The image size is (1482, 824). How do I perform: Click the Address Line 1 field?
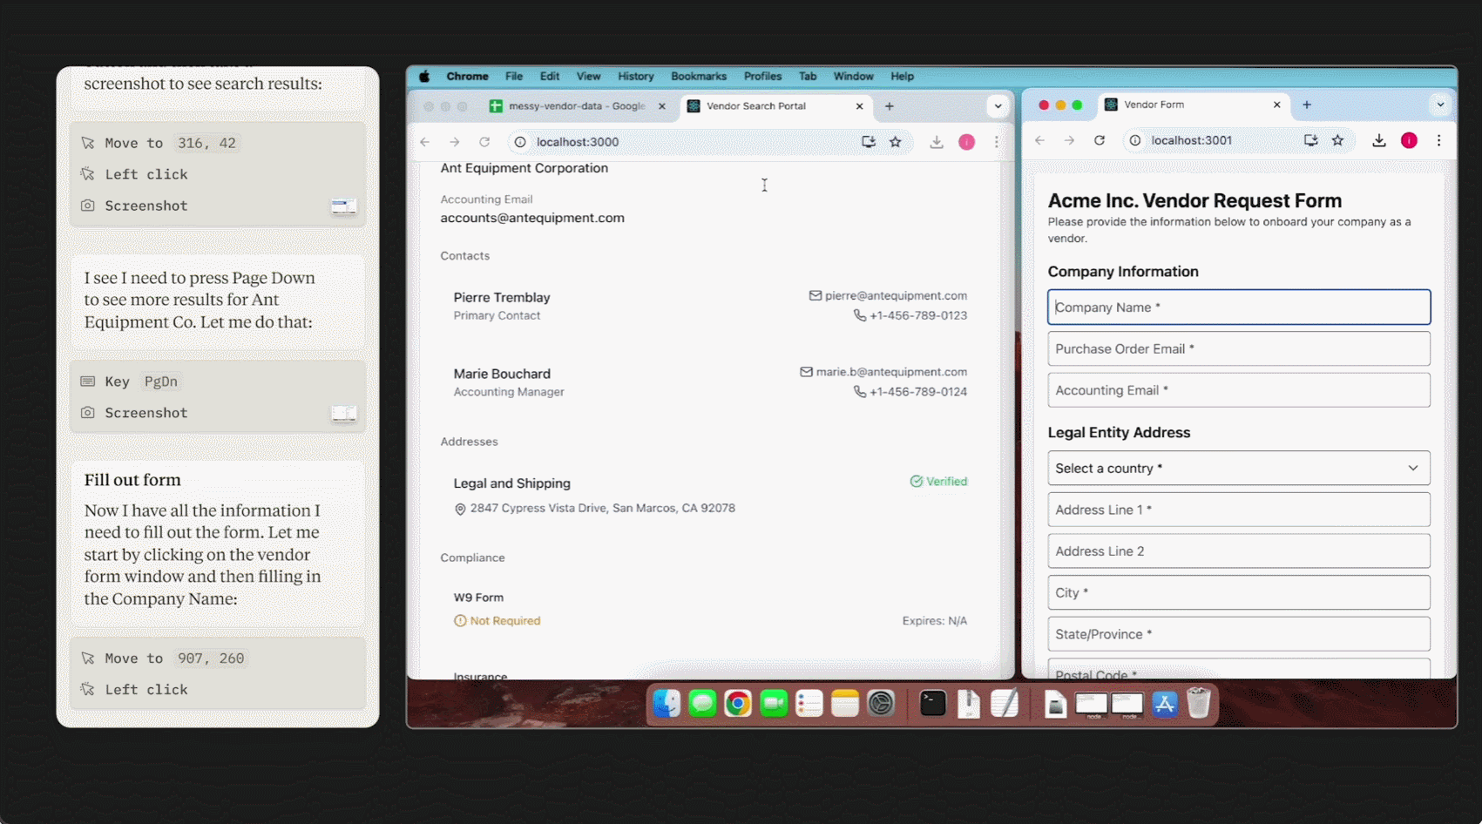(x=1239, y=510)
